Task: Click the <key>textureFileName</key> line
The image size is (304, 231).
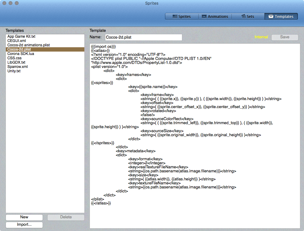Action: click(154, 183)
